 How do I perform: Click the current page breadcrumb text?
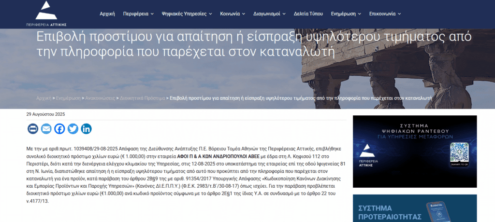click(301, 98)
